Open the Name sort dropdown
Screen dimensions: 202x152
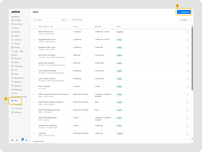[184, 20]
